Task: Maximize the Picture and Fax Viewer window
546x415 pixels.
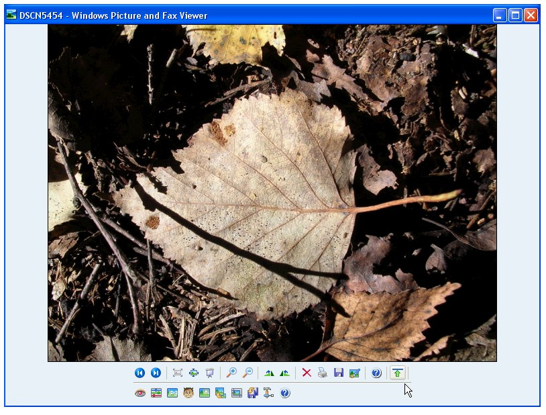Action: [515, 15]
